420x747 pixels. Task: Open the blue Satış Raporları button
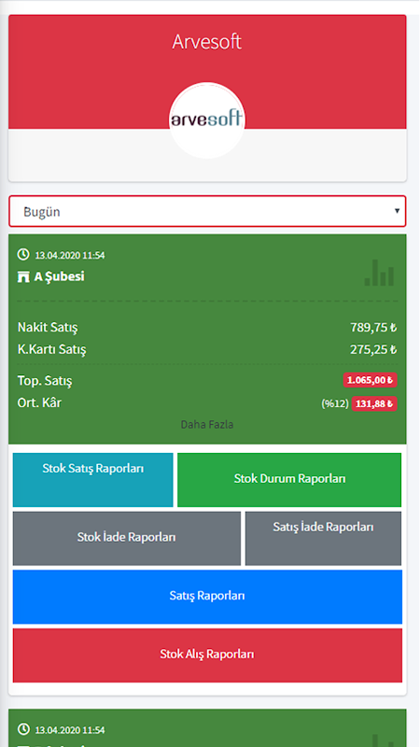pyautogui.click(x=207, y=597)
